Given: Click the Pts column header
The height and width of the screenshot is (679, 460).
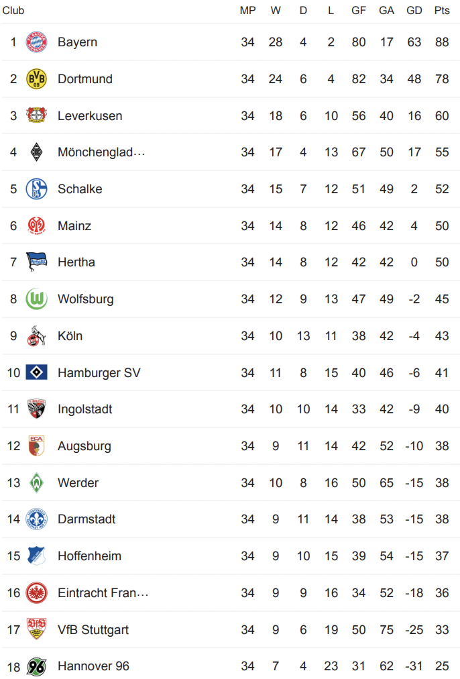Looking at the screenshot, I should tap(442, 10).
